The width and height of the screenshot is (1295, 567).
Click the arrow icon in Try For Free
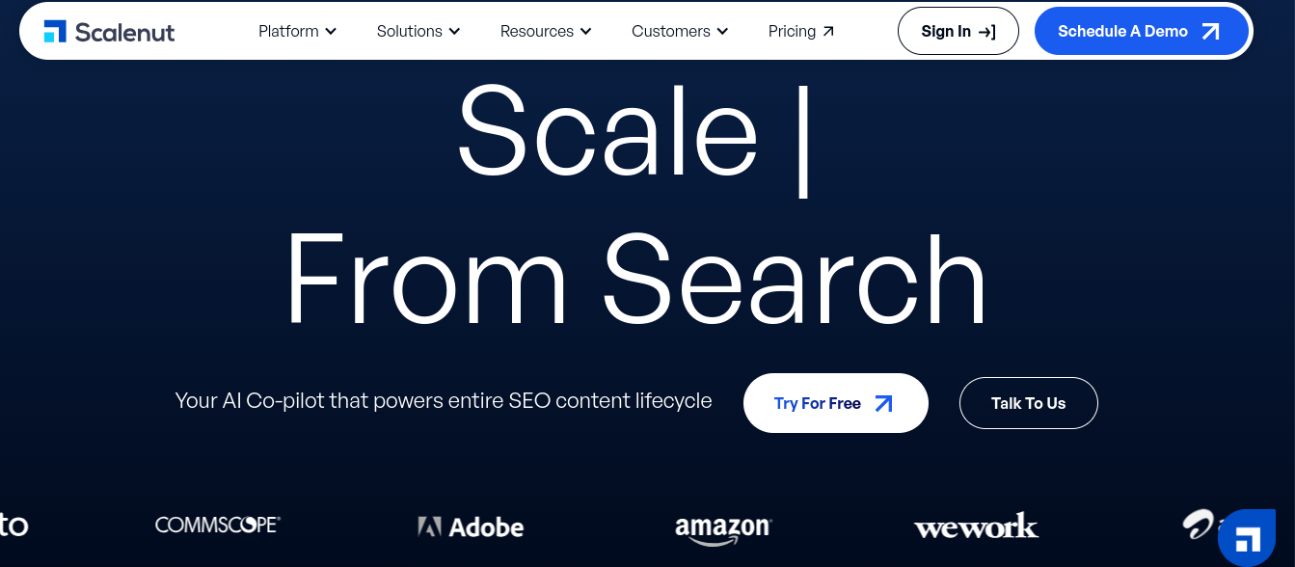883,404
